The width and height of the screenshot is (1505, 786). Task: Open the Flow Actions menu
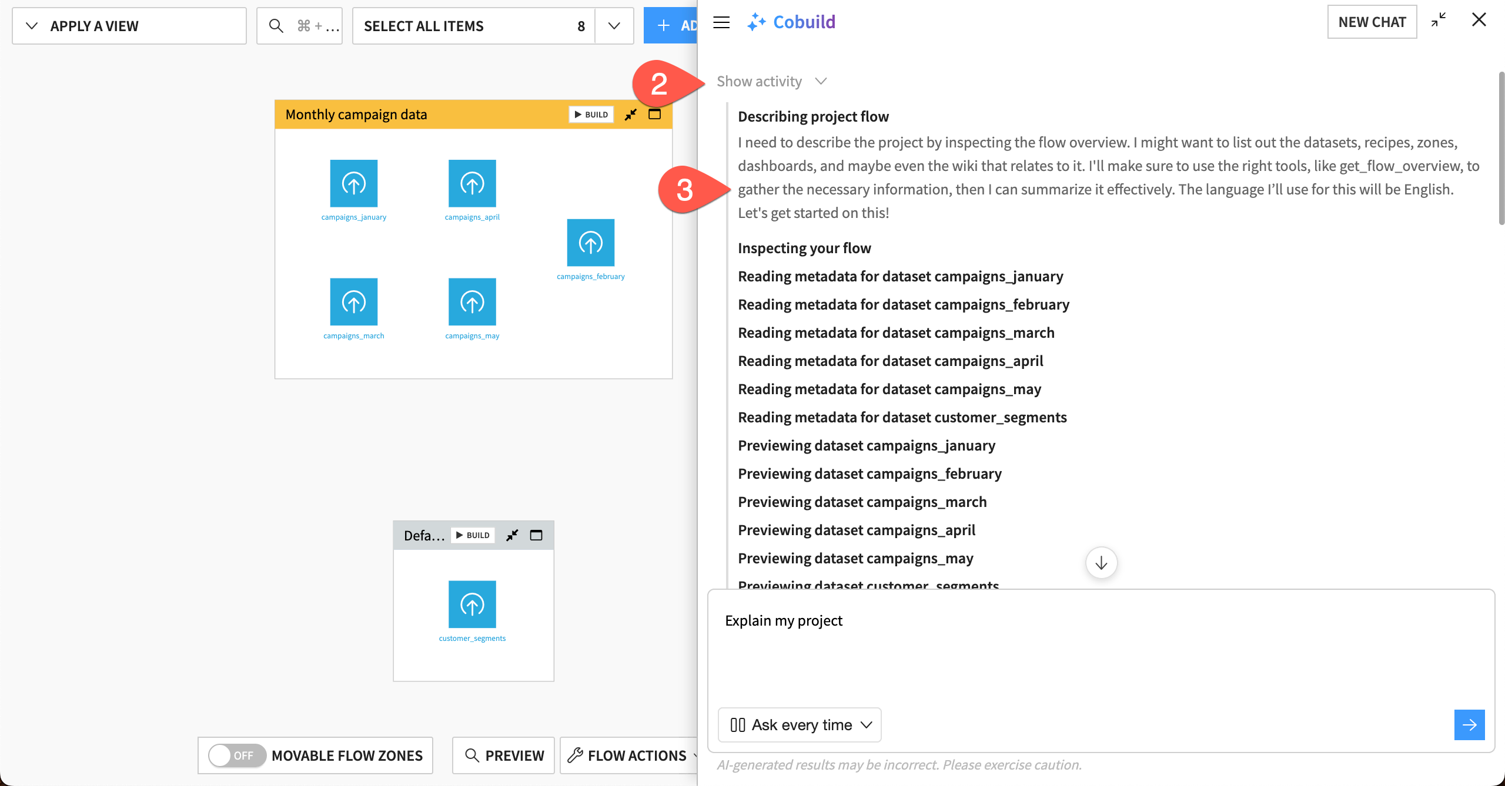point(630,755)
